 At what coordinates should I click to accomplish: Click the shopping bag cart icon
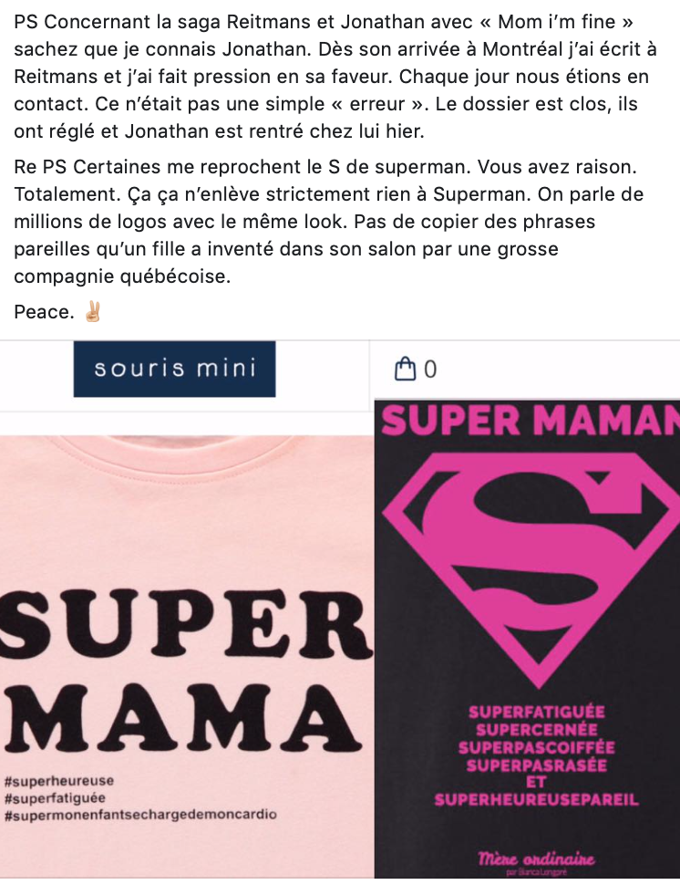click(405, 370)
